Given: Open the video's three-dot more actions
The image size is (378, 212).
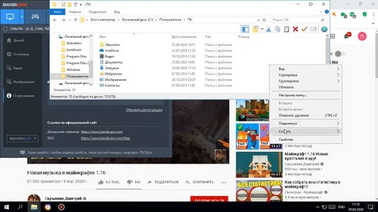Looking at the screenshot, I should 223,183.
